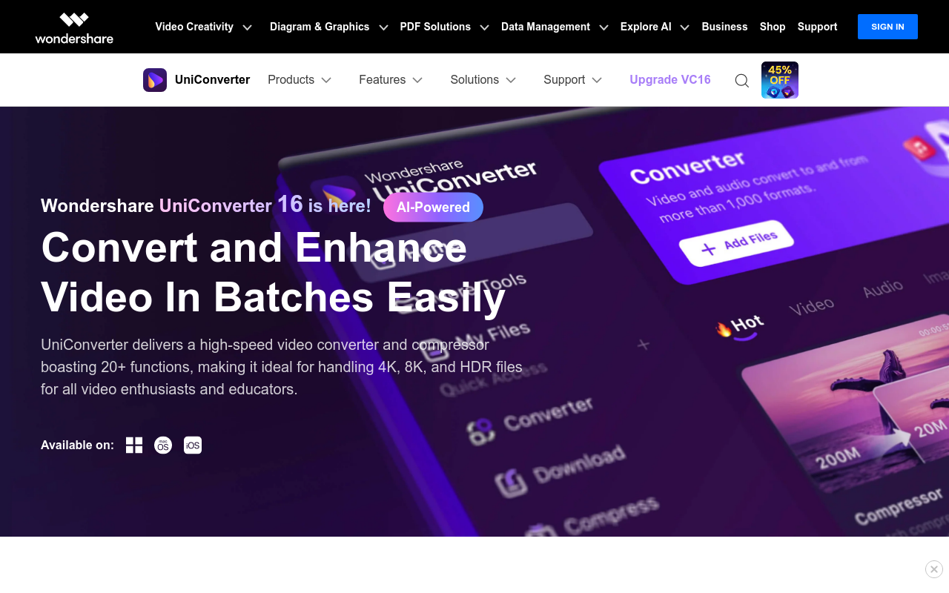Viewport: 949px width, 593px height.
Task: Expand the Data Management chevron
Action: (604, 27)
